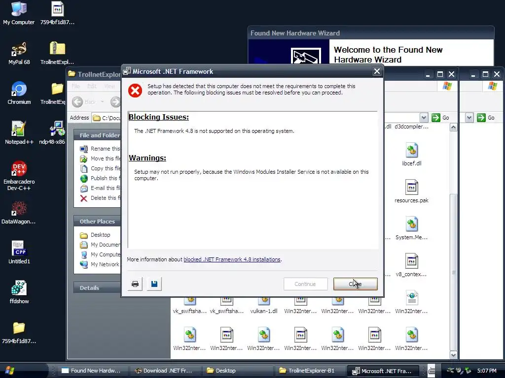The image size is (505, 378).
Task: Switch to Found New Hardware taskbar item
Action: [92, 371]
